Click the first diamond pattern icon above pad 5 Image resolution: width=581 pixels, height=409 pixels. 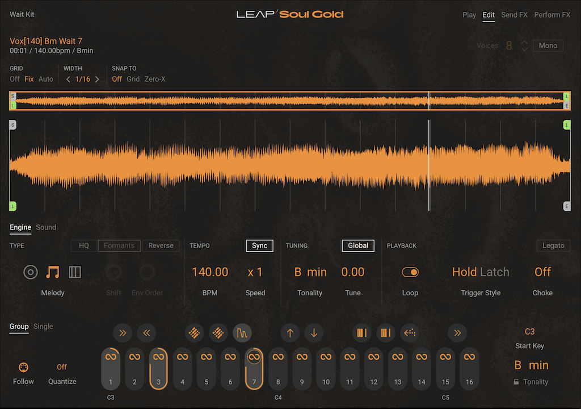click(194, 333)
